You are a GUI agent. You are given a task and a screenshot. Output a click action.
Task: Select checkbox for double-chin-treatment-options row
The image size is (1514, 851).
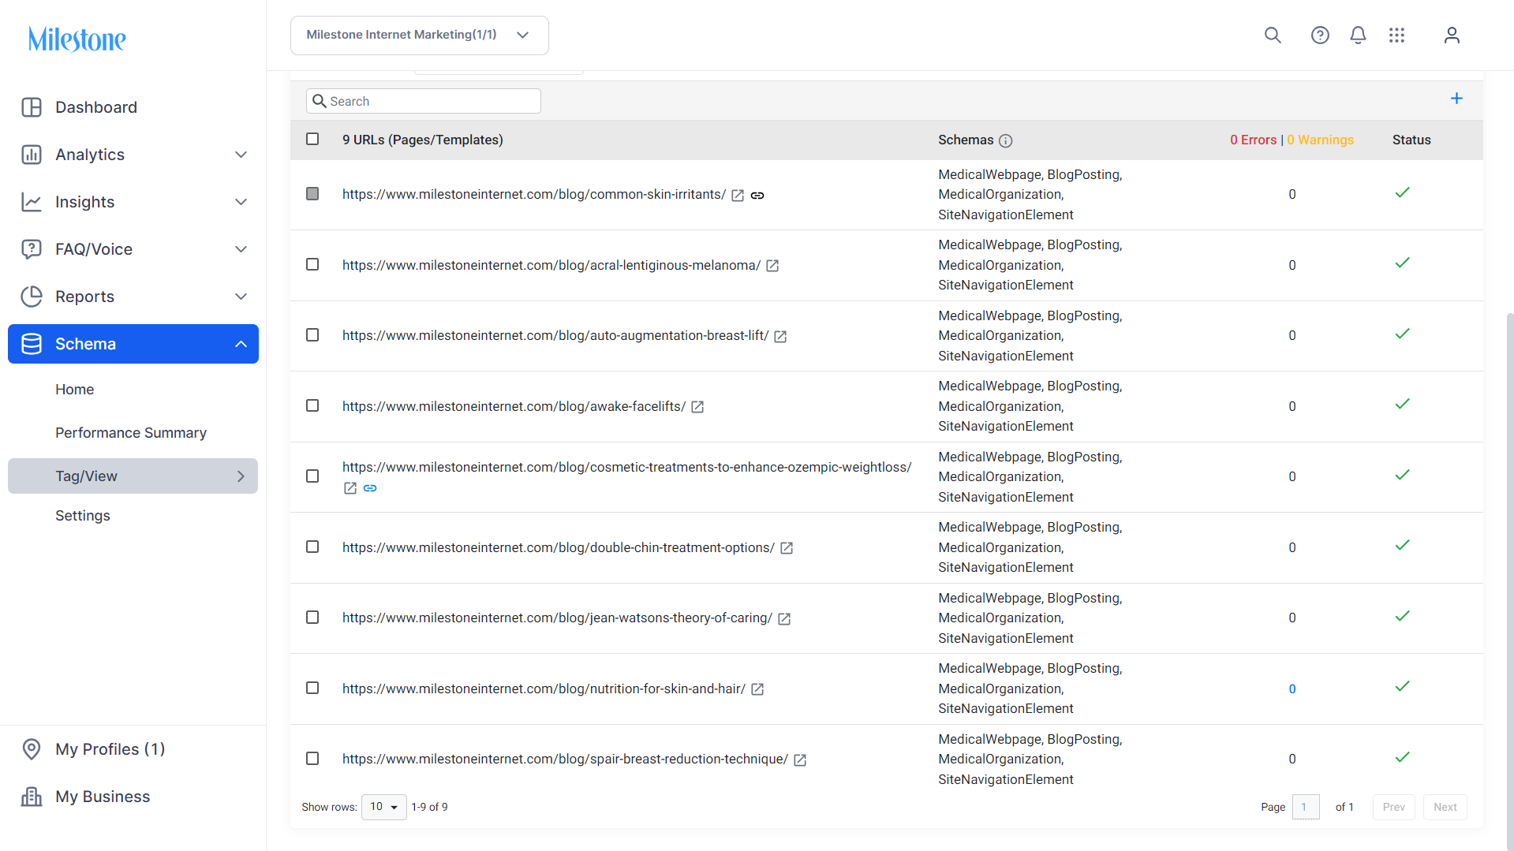tap(312, 547)
